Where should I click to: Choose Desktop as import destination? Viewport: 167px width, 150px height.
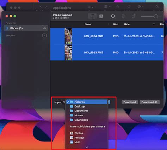(x=87, y=106)
